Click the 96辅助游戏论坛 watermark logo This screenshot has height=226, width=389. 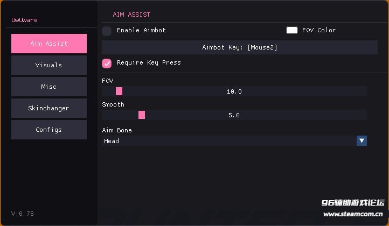pos(353,203)
